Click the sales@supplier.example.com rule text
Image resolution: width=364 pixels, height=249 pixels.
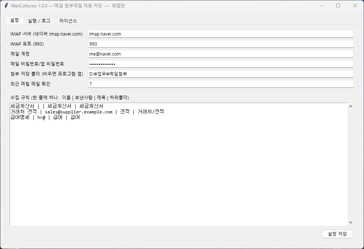(x=79, y=112)
